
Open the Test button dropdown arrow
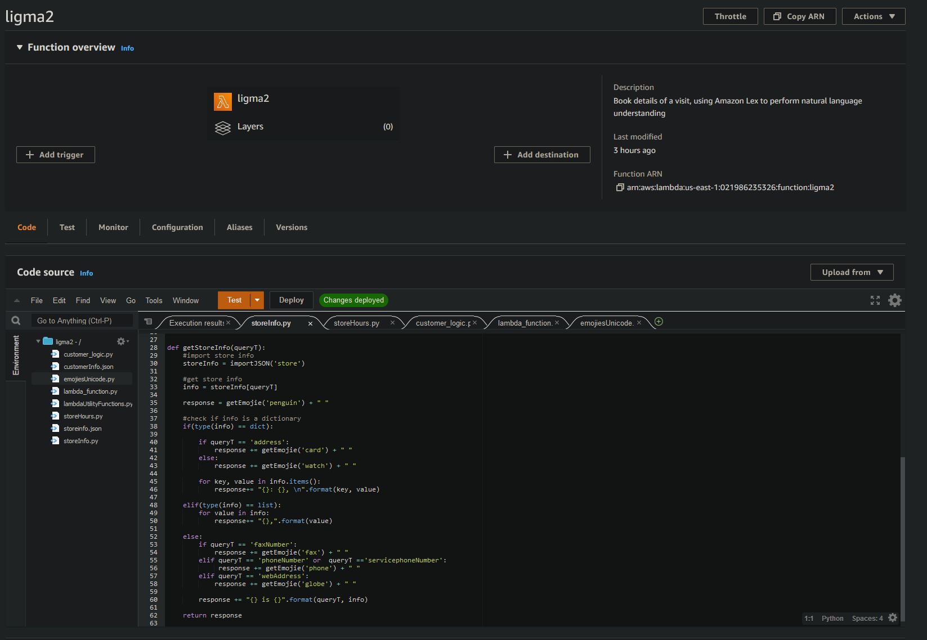pos(257,300)
